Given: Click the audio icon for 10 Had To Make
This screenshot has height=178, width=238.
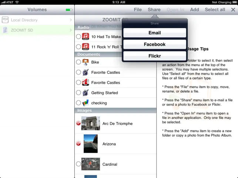Looking at the screenshot, I should point(86,37).
